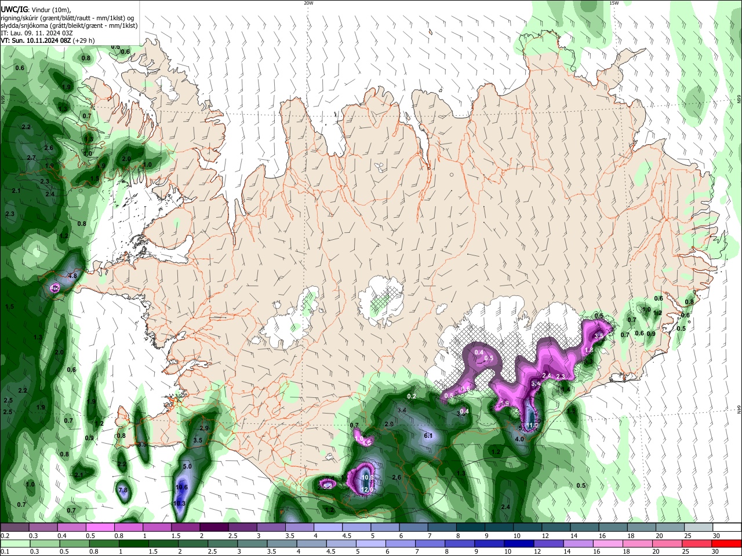
Task: Click the bright pink 0.5–0.8 snow swatch
Action: [100, 528]
